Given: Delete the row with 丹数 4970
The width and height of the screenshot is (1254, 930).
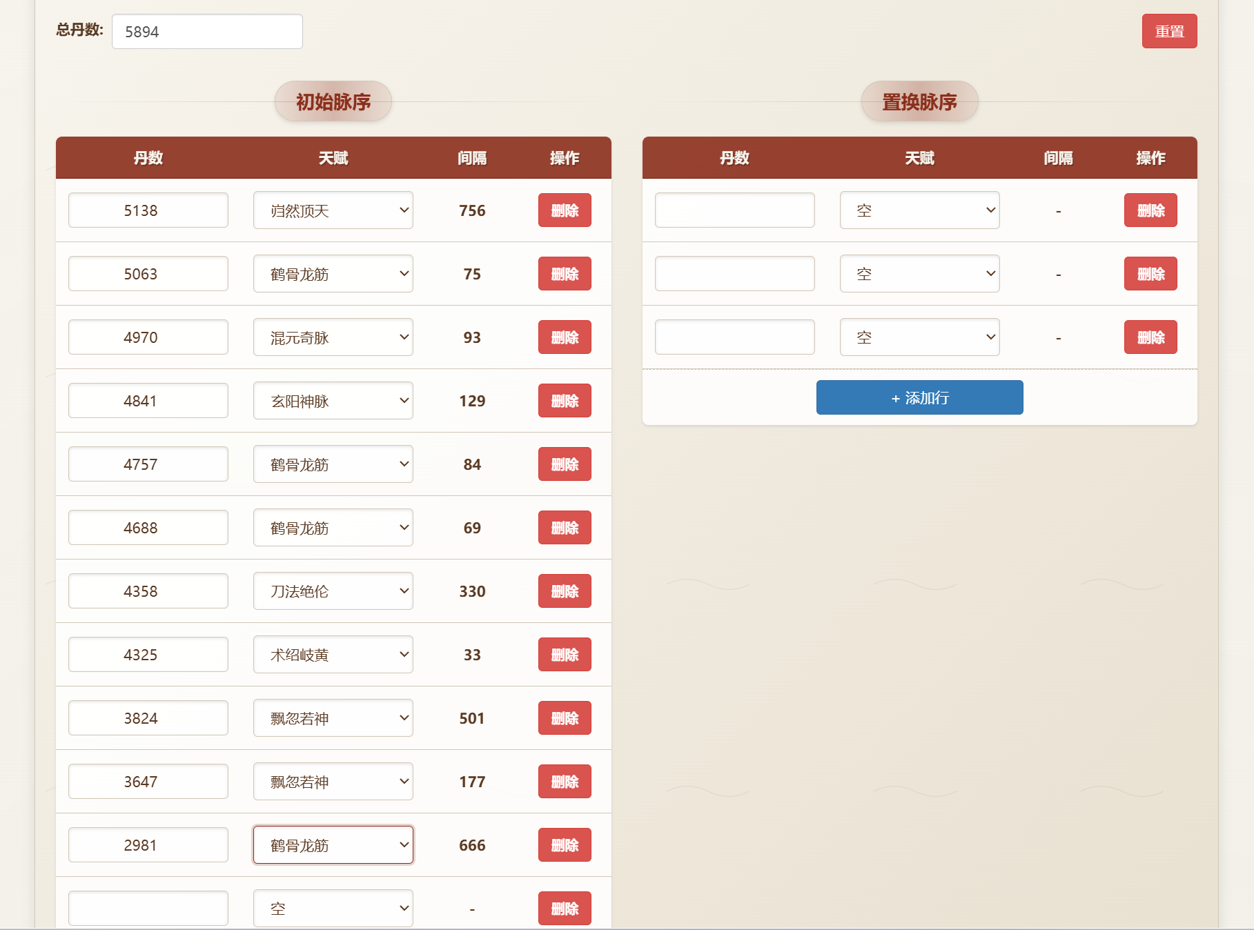Looking at the screenshot, I should 564,337.
